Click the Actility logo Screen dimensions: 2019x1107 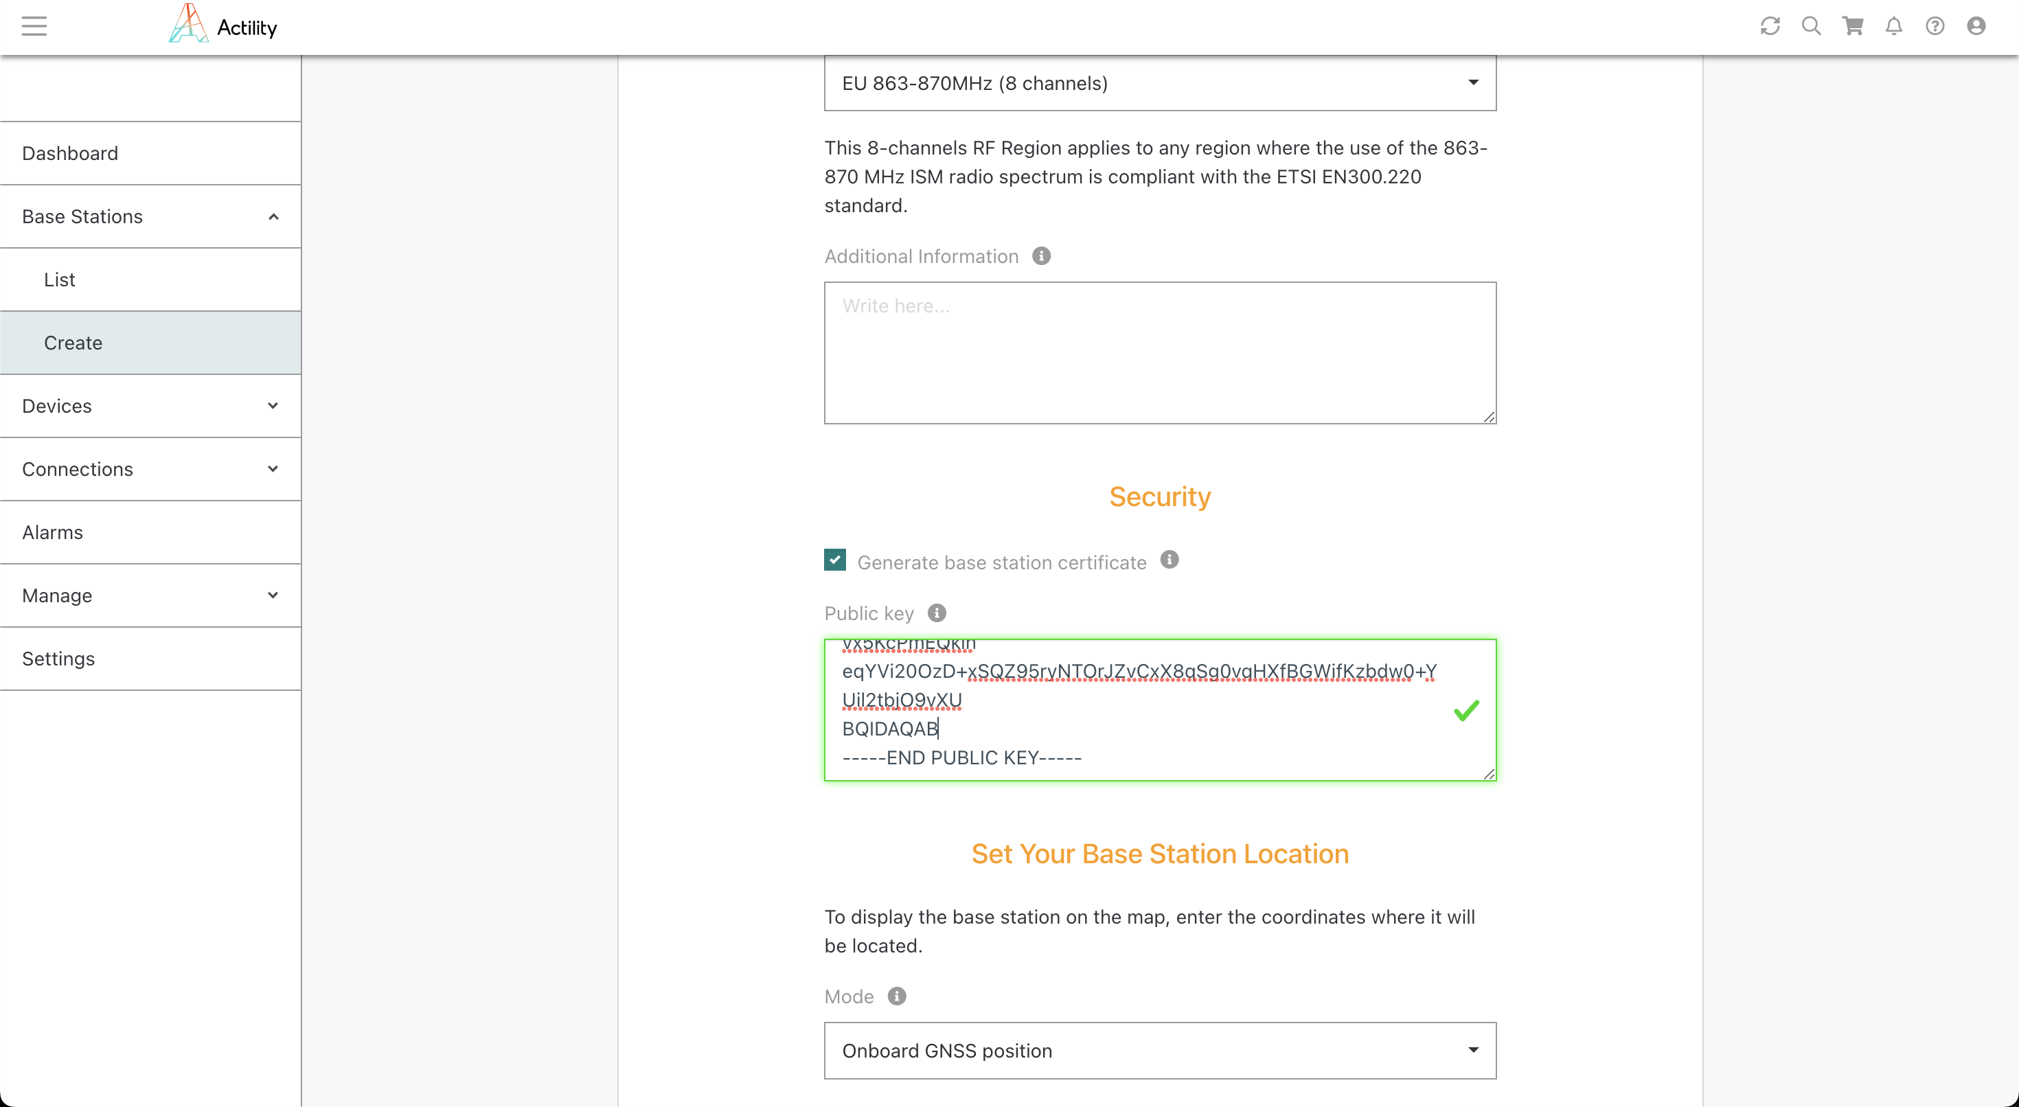click(x=223, y=26)
